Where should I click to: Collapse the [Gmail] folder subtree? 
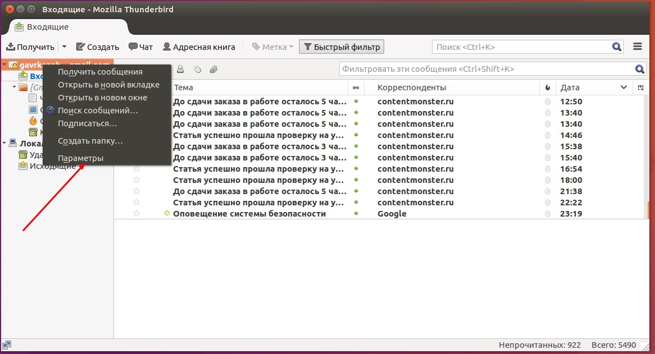tap(14, 87)
